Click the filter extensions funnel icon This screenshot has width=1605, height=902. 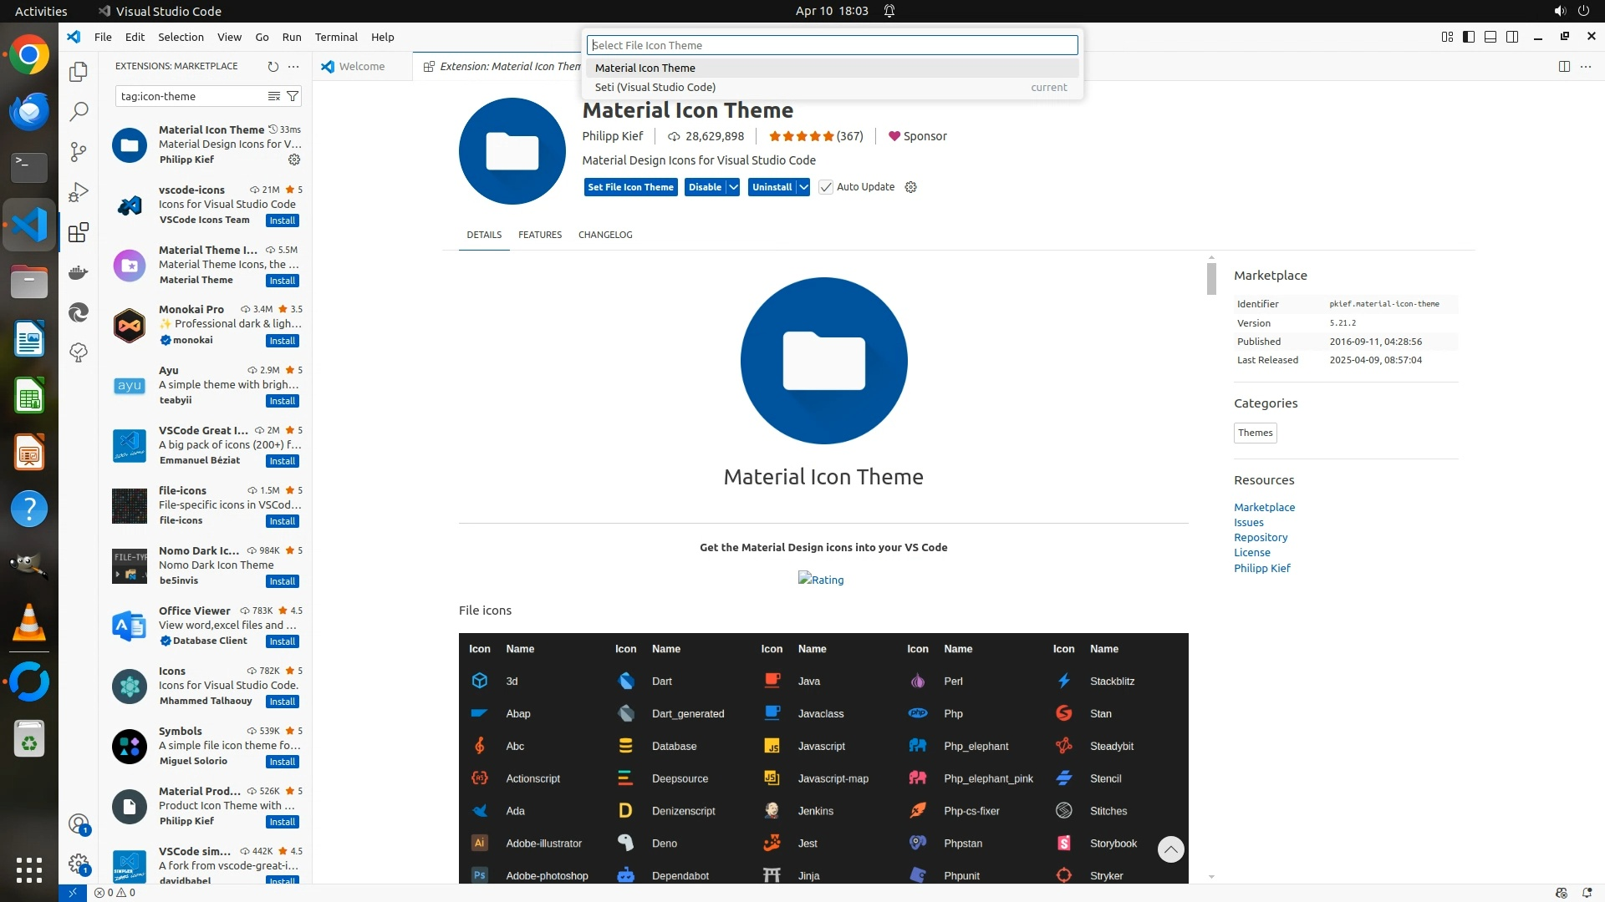tap(293, 96)
